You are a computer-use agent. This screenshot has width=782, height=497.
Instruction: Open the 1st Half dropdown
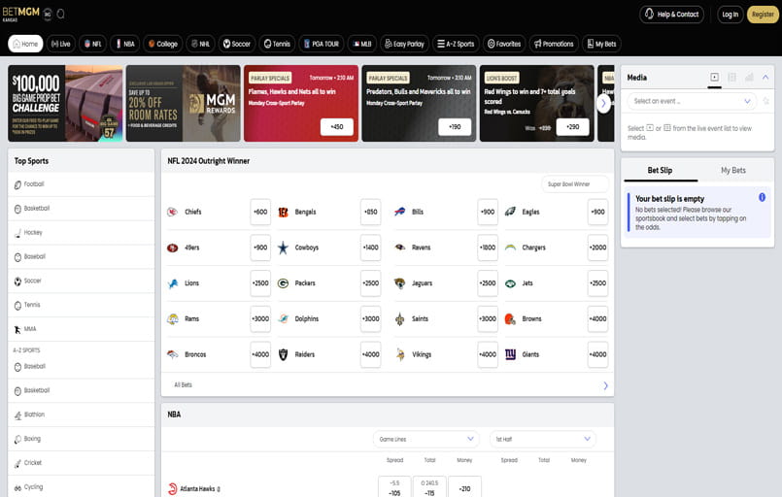tap(543, 439)
